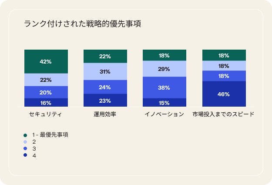
Task: Click the 38% segment in イノベーション bar
Action: click(x=165, y=87)
